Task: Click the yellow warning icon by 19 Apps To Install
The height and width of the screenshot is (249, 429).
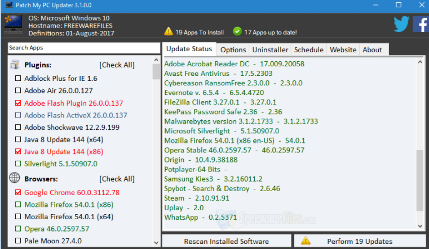Action: click(x=169, y=31)
